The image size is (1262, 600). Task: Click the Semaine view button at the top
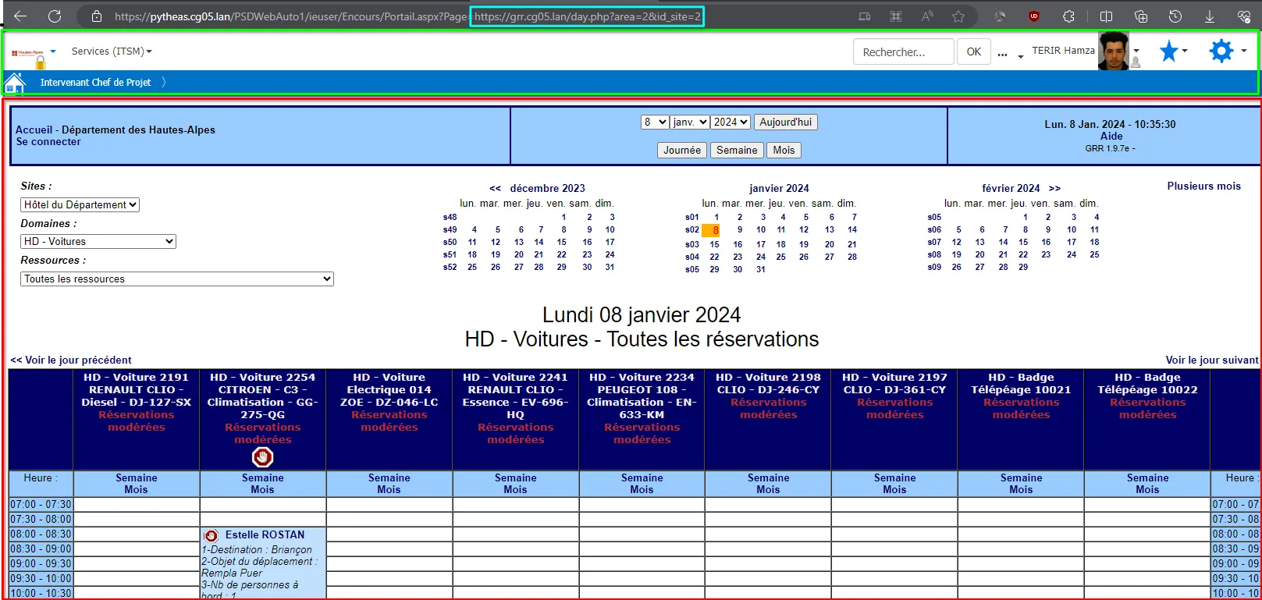[737, 151]
